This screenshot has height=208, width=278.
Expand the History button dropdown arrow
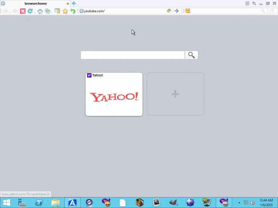coord(52,12)
